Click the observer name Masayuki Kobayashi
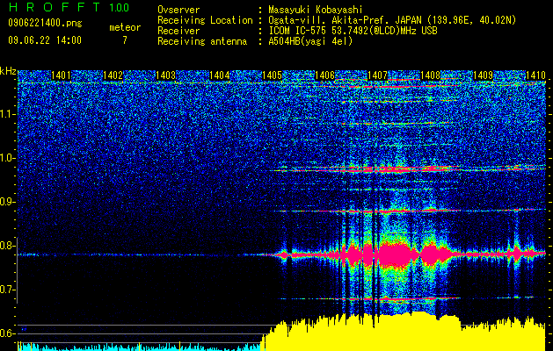This screenshot has height=351, width=553. coord(316,10)
